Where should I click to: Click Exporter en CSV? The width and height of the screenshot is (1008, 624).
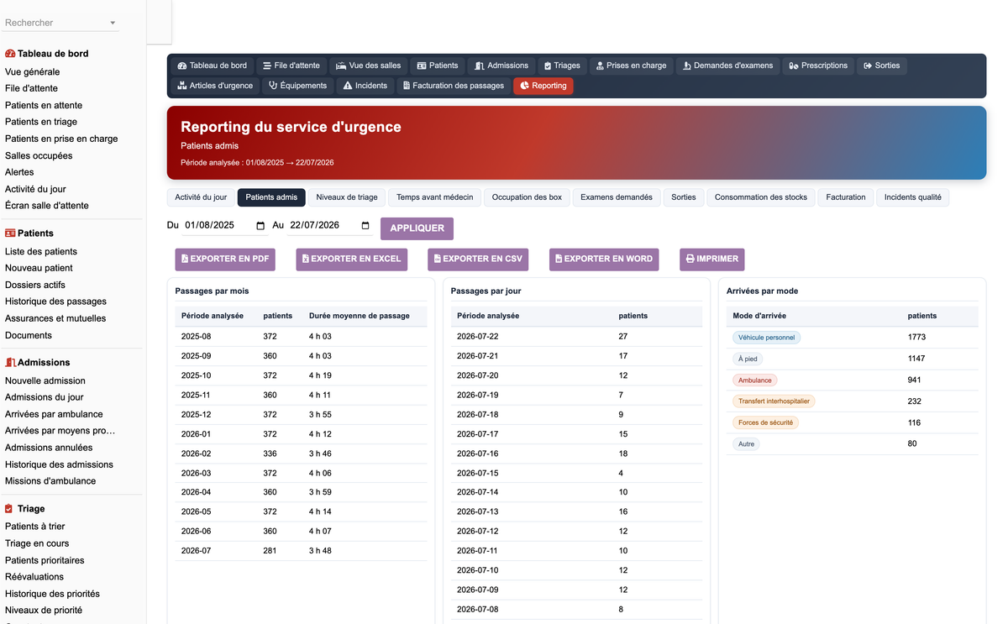pyautogui.click(x=478, y=260)
